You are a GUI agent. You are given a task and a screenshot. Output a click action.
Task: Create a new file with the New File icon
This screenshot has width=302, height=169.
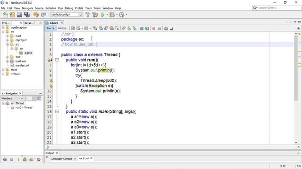(5, 15)
